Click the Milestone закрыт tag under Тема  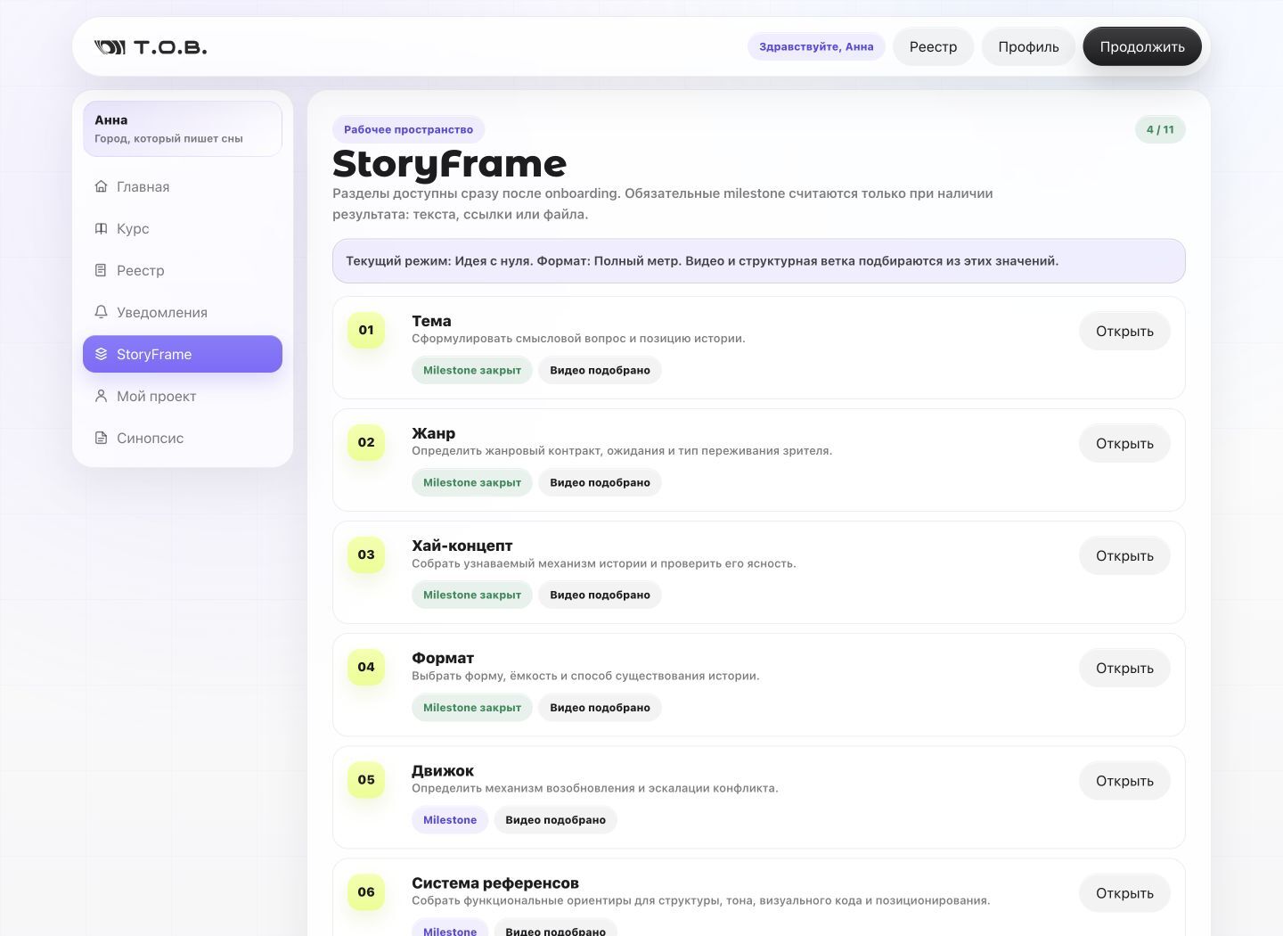pyautogui.click(x=472, y=370)
